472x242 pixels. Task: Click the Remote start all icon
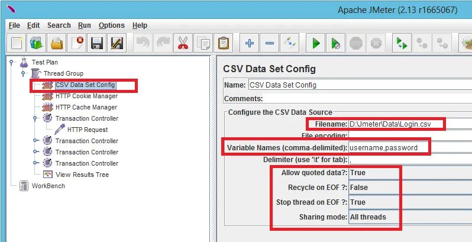coord(402,43)
